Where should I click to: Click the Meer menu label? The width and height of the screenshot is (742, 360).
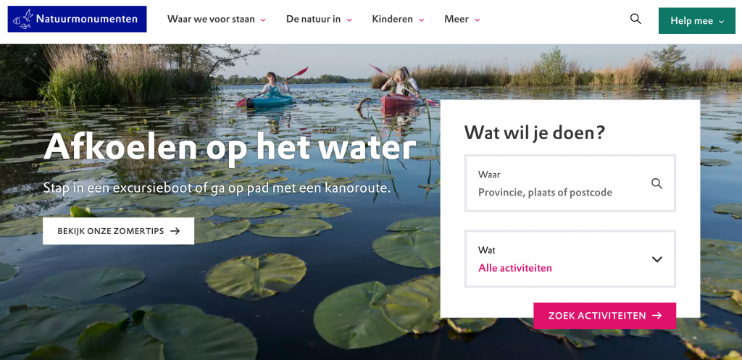click(x=457, y=20)
